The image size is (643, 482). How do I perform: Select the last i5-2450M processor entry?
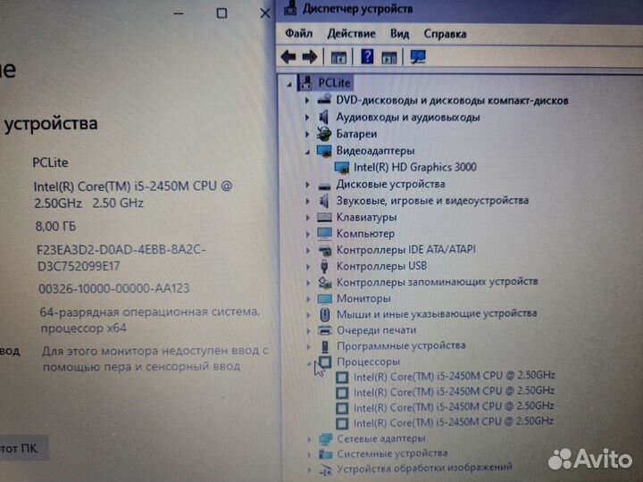tap(454, 422)
